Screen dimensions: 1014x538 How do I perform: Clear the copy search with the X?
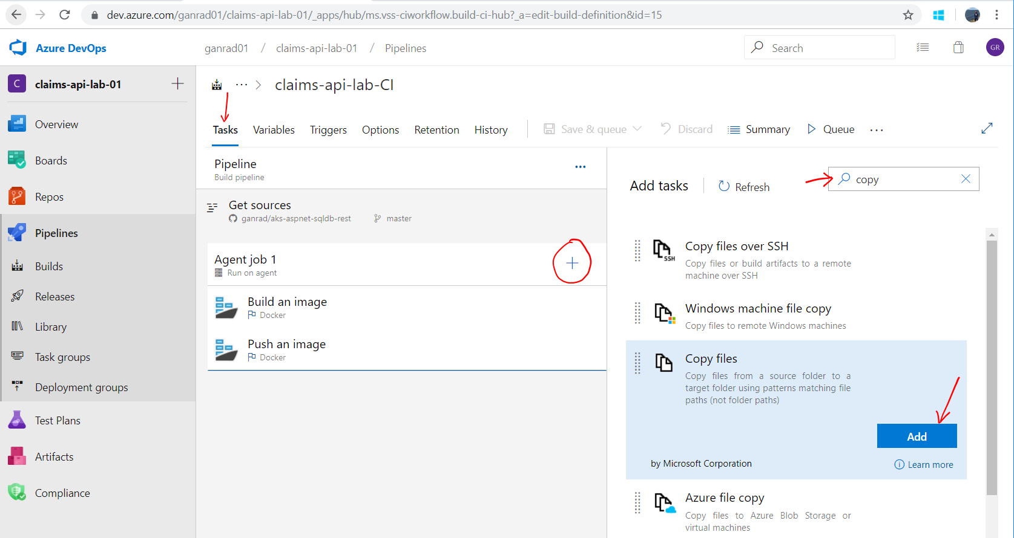coord(966,179)
